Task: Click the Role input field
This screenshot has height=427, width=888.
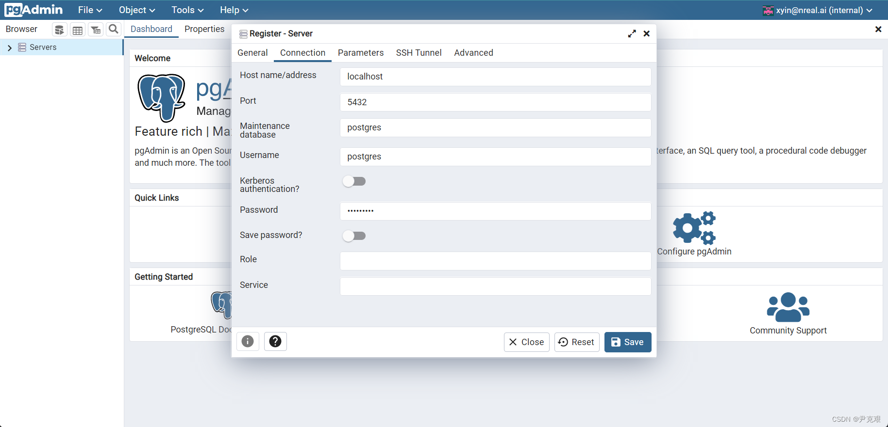Action: pos(495,261)
